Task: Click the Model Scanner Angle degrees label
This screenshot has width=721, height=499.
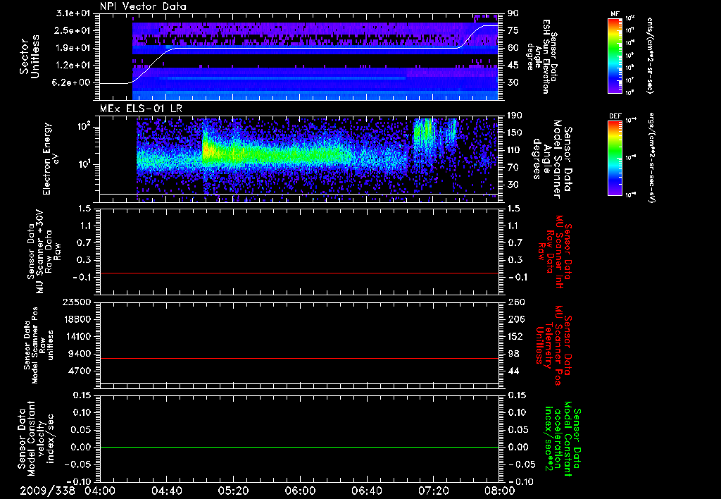Action: coord(552,159)
